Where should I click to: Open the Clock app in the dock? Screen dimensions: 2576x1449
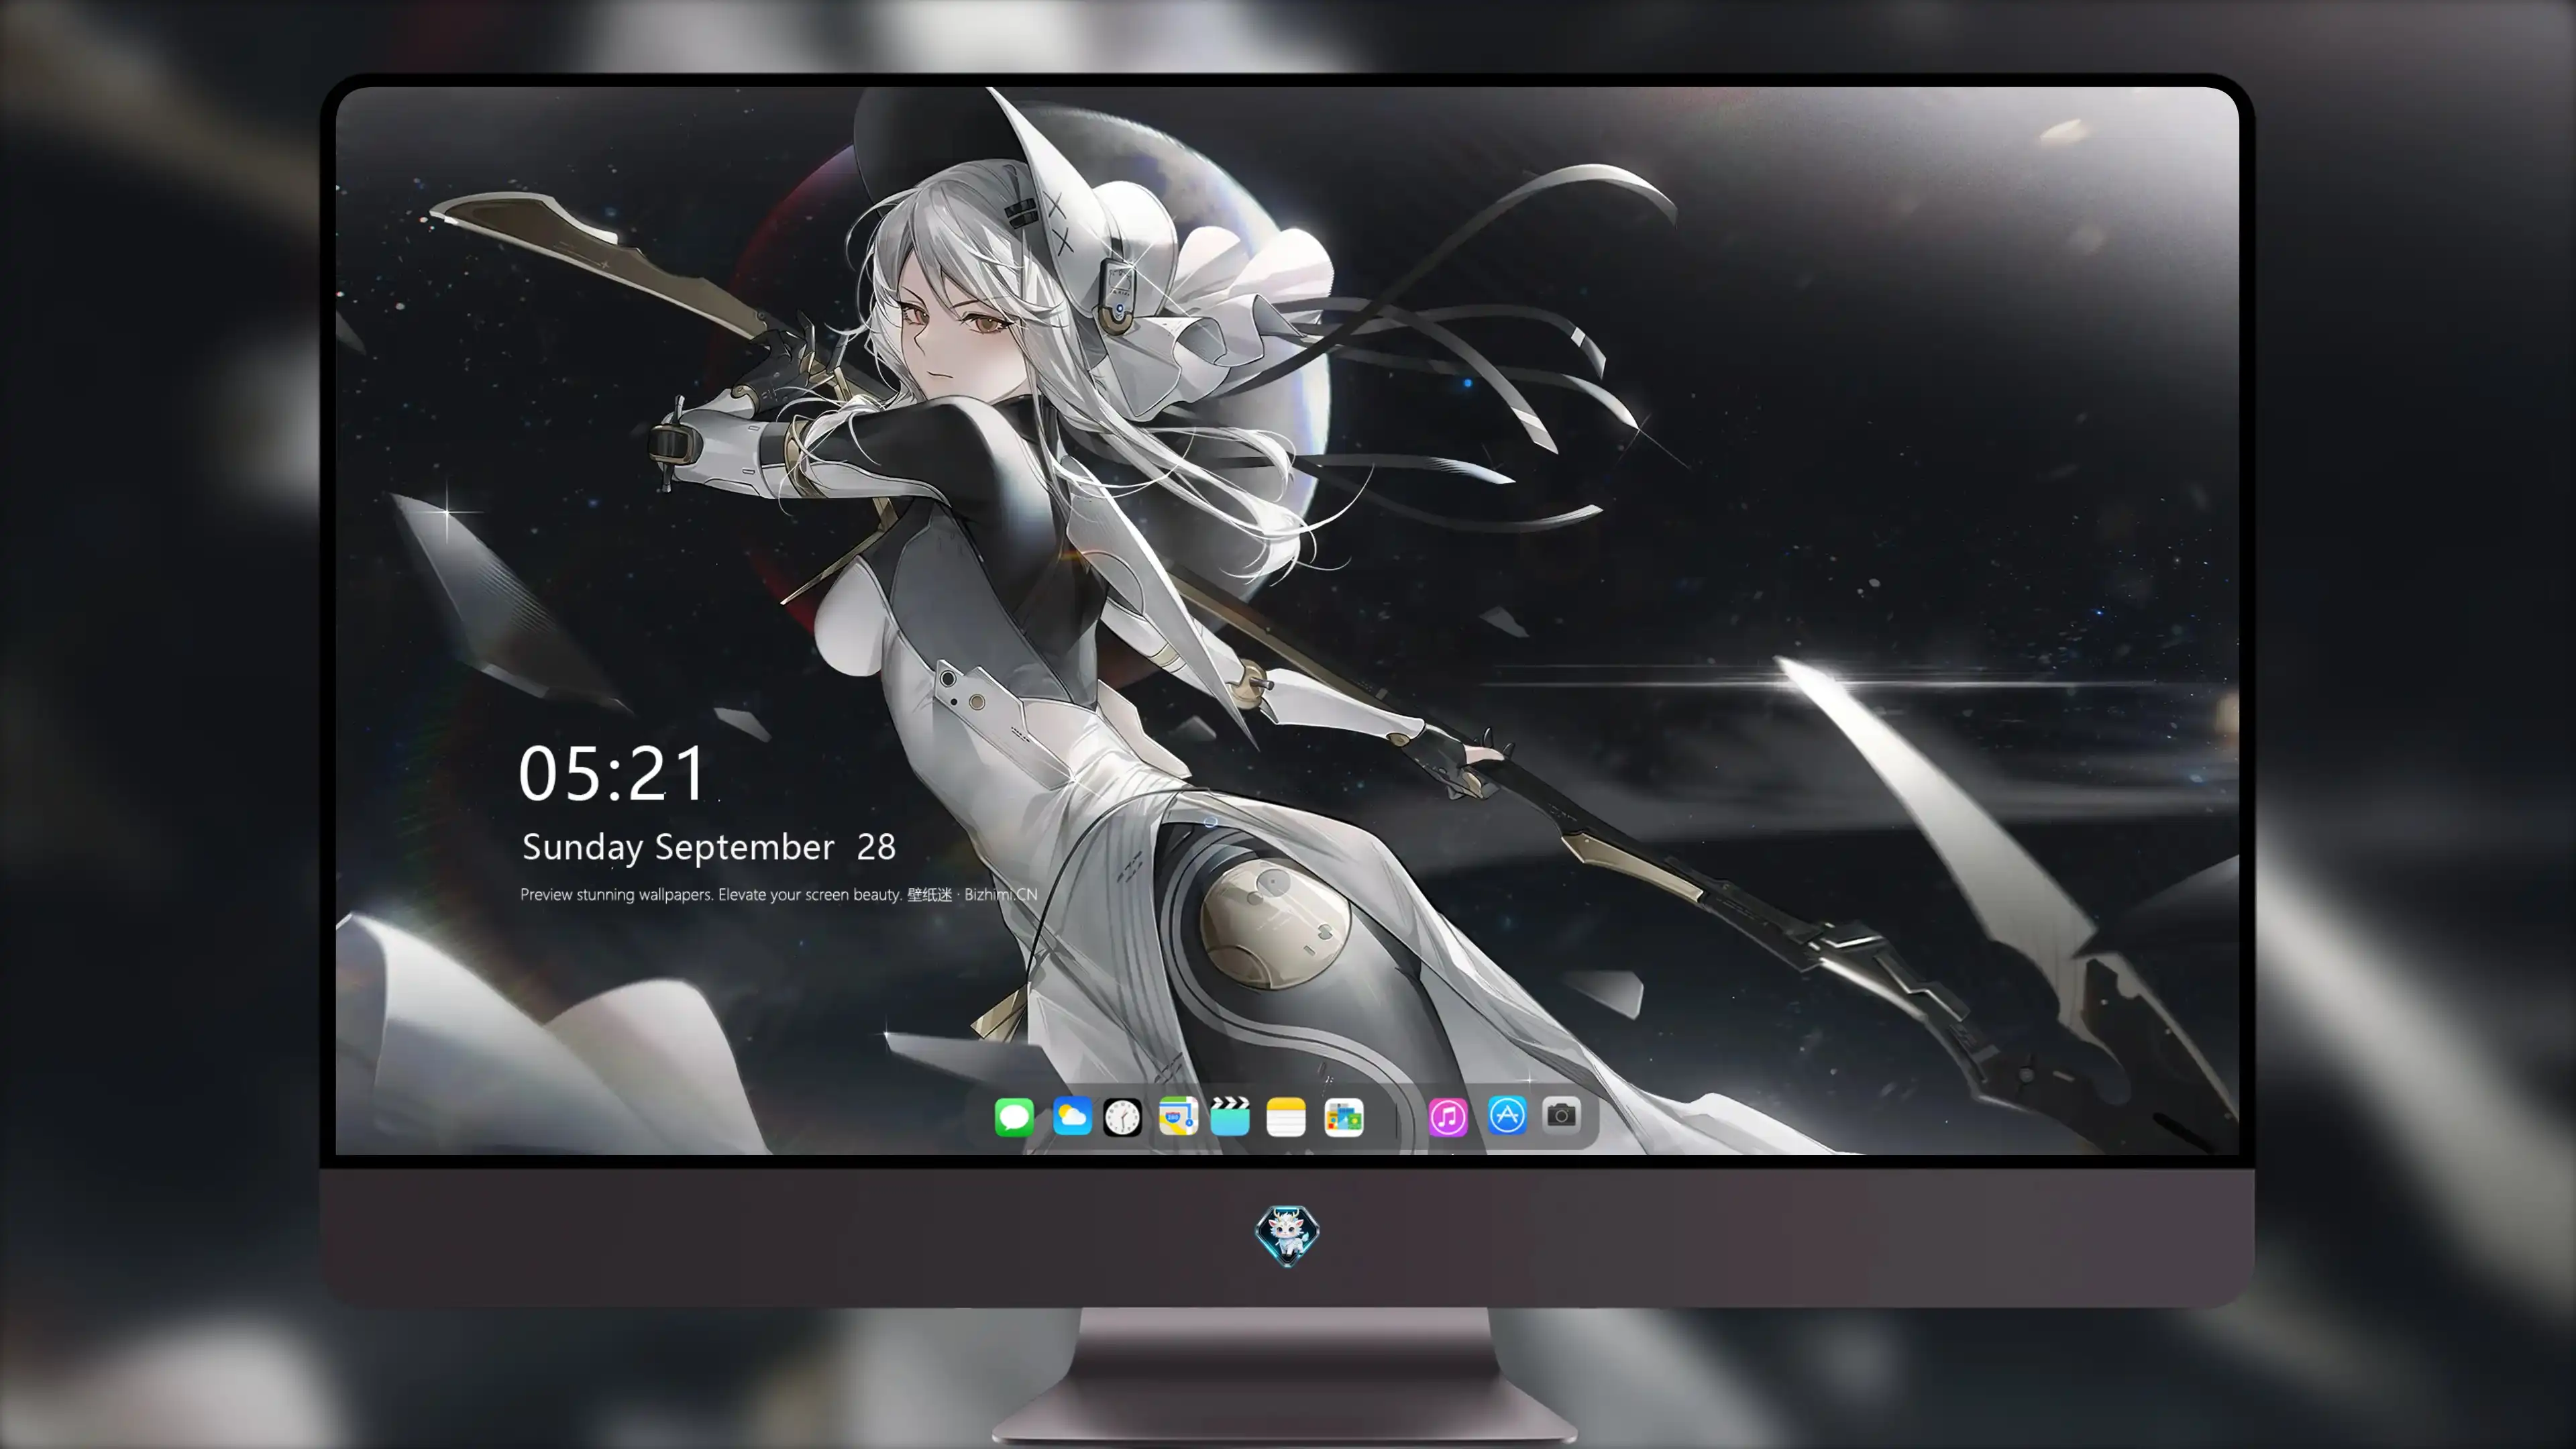[x=1122, y=1117]
